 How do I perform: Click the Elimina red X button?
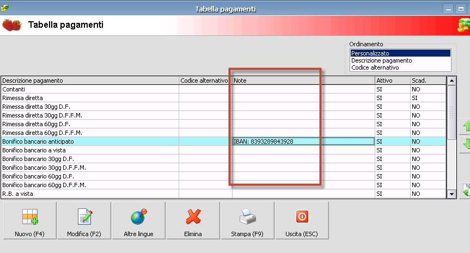(x=193, y=221)
